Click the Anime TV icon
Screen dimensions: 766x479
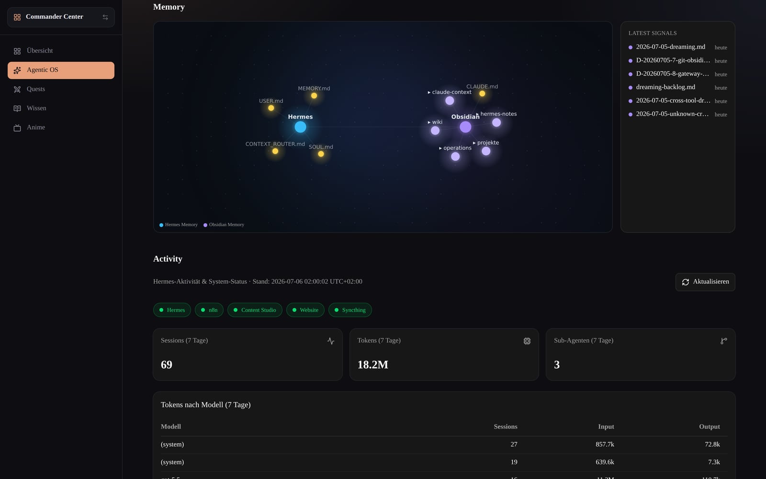[17, 128]
